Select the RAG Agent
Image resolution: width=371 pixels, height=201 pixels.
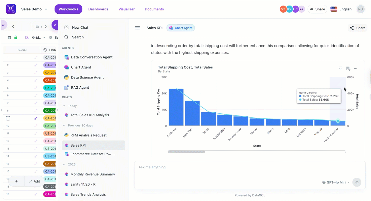80,88
